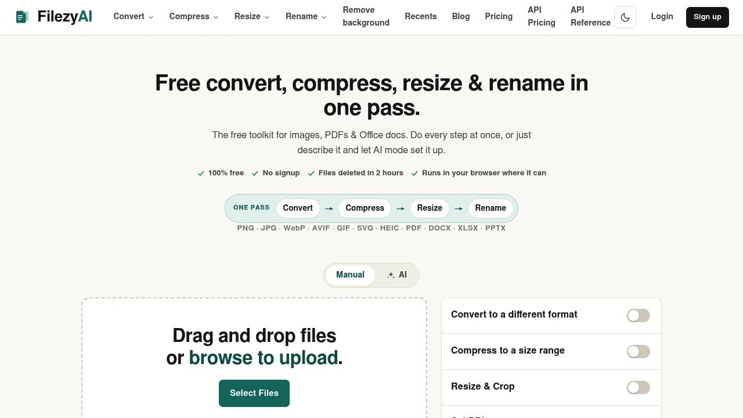
Task: Enable Compress to a size range toggle
Action: point(639,351)
